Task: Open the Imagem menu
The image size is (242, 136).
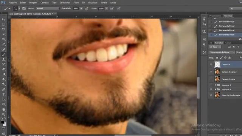Action: pyautogui.click(x=33, y=3)
